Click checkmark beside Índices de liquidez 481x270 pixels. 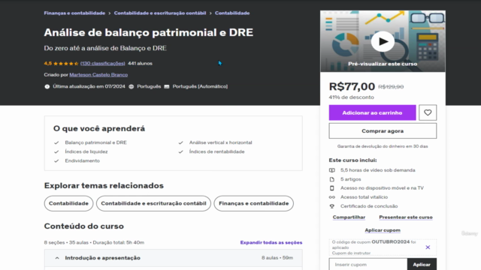56,151
